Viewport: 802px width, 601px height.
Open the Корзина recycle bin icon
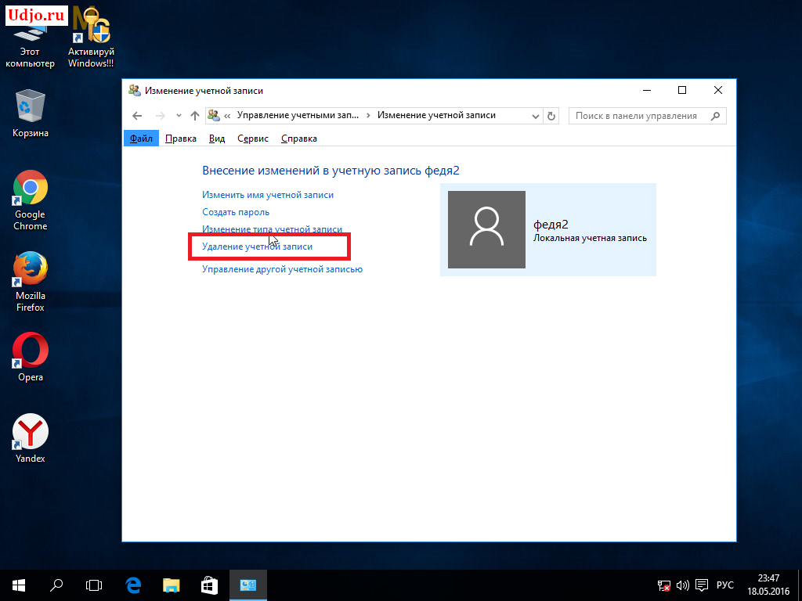[31, 113]
